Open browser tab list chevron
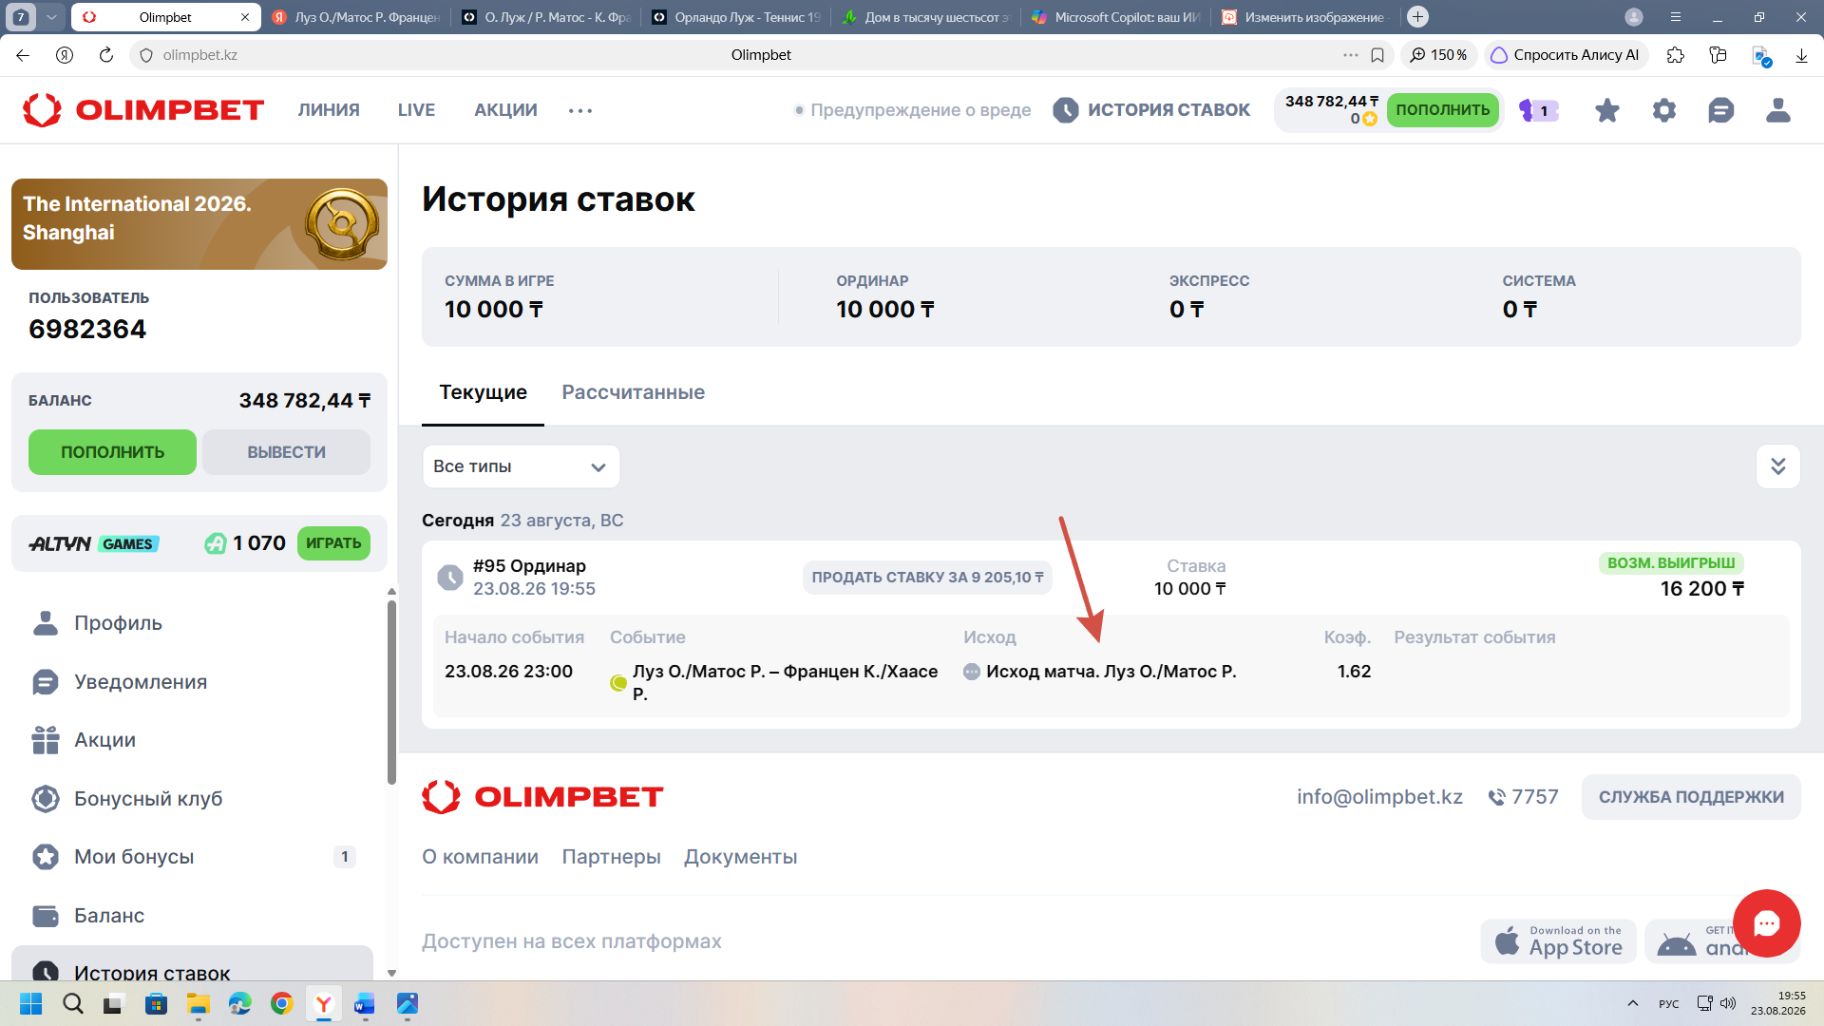This screenshot has width=1824, height=1026. point(52,17)
